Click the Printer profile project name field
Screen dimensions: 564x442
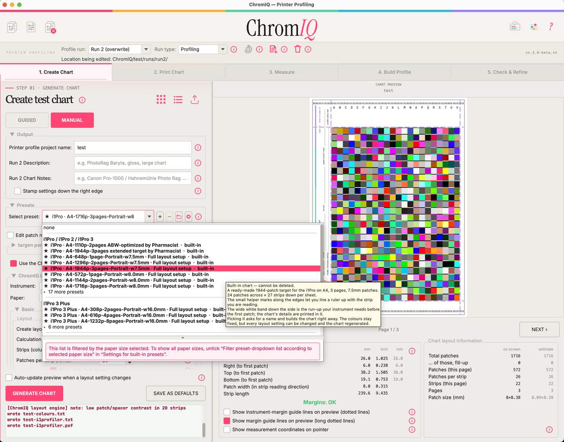point(133,147)
